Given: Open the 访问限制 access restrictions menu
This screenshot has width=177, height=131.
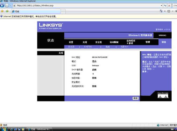Looking at the screenshot, I should 114,42.
